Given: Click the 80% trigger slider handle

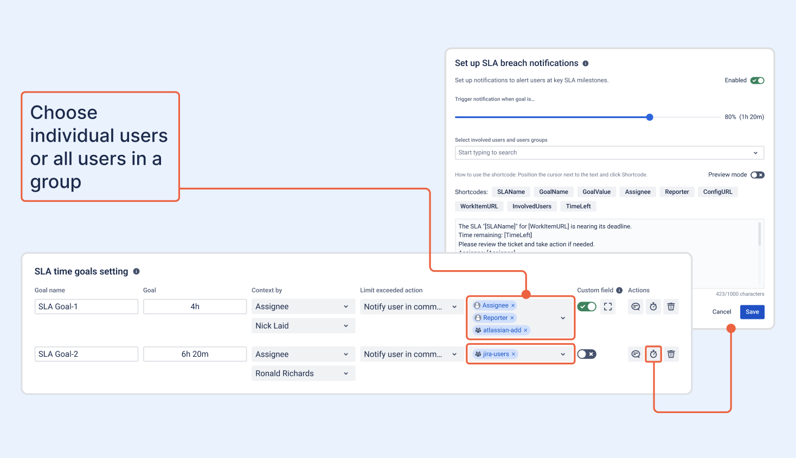Looking at the screenshot, I should pos(650,117).
